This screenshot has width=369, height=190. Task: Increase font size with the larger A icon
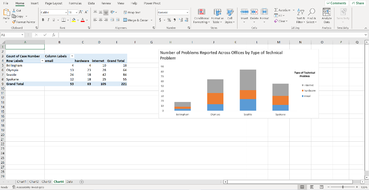point(81,12)
